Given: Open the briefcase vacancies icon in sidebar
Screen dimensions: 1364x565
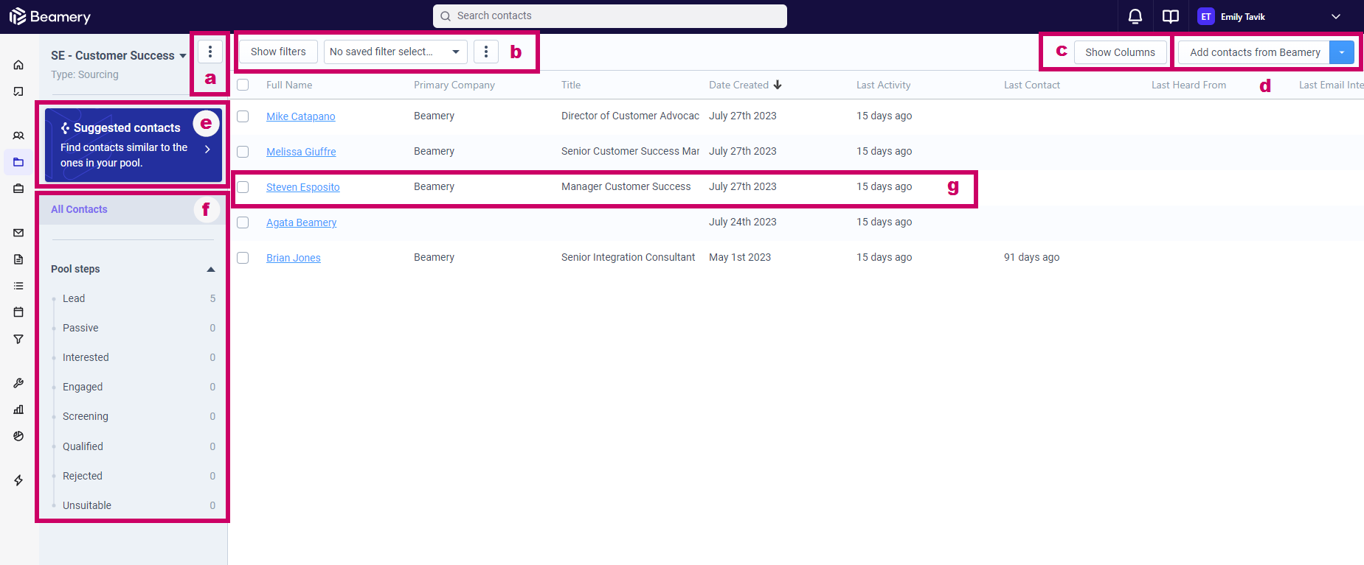Looking at the screenshot, I should pos(18,189).
